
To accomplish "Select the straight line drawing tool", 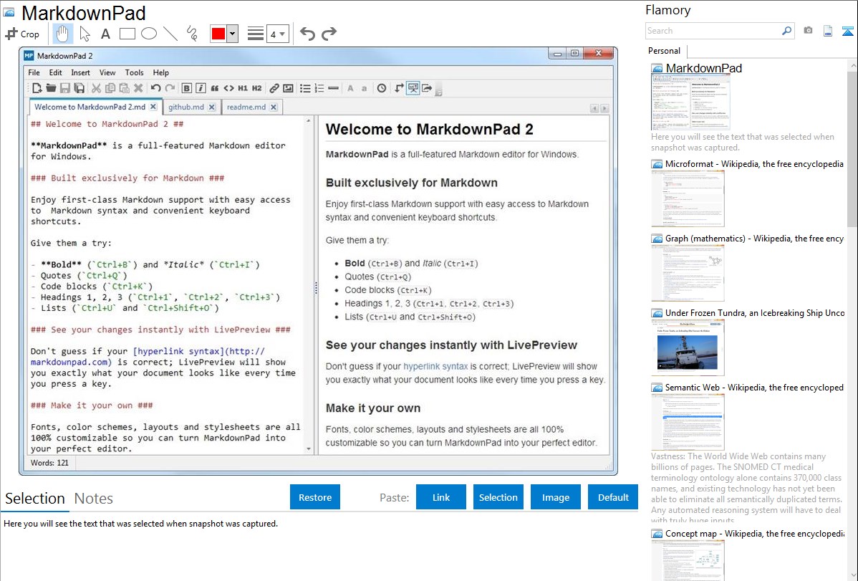I will [170, 34].
